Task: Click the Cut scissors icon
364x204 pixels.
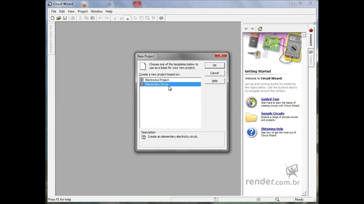Action: click(x=80, y=18)
